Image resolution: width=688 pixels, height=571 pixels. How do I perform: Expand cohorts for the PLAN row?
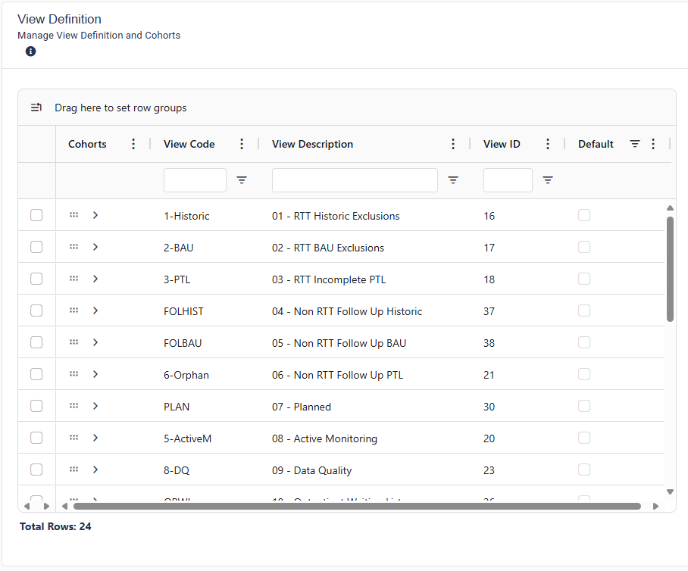click(x=95, y=406)
